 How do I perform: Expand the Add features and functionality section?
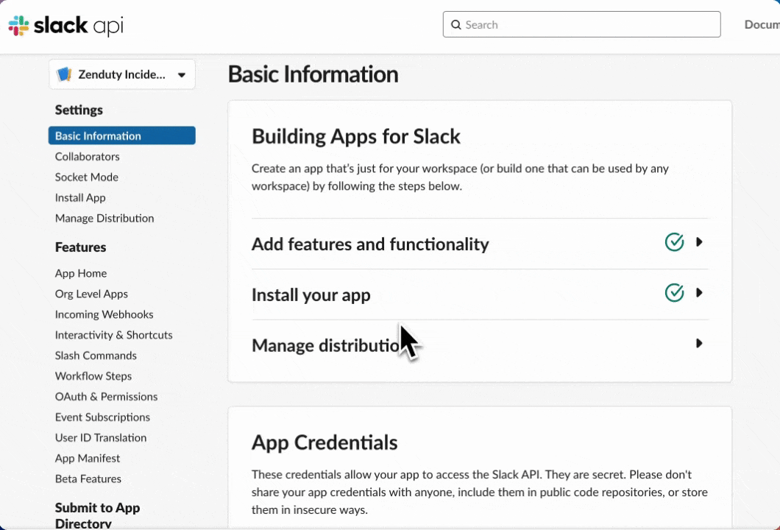(x=699, y=242)
